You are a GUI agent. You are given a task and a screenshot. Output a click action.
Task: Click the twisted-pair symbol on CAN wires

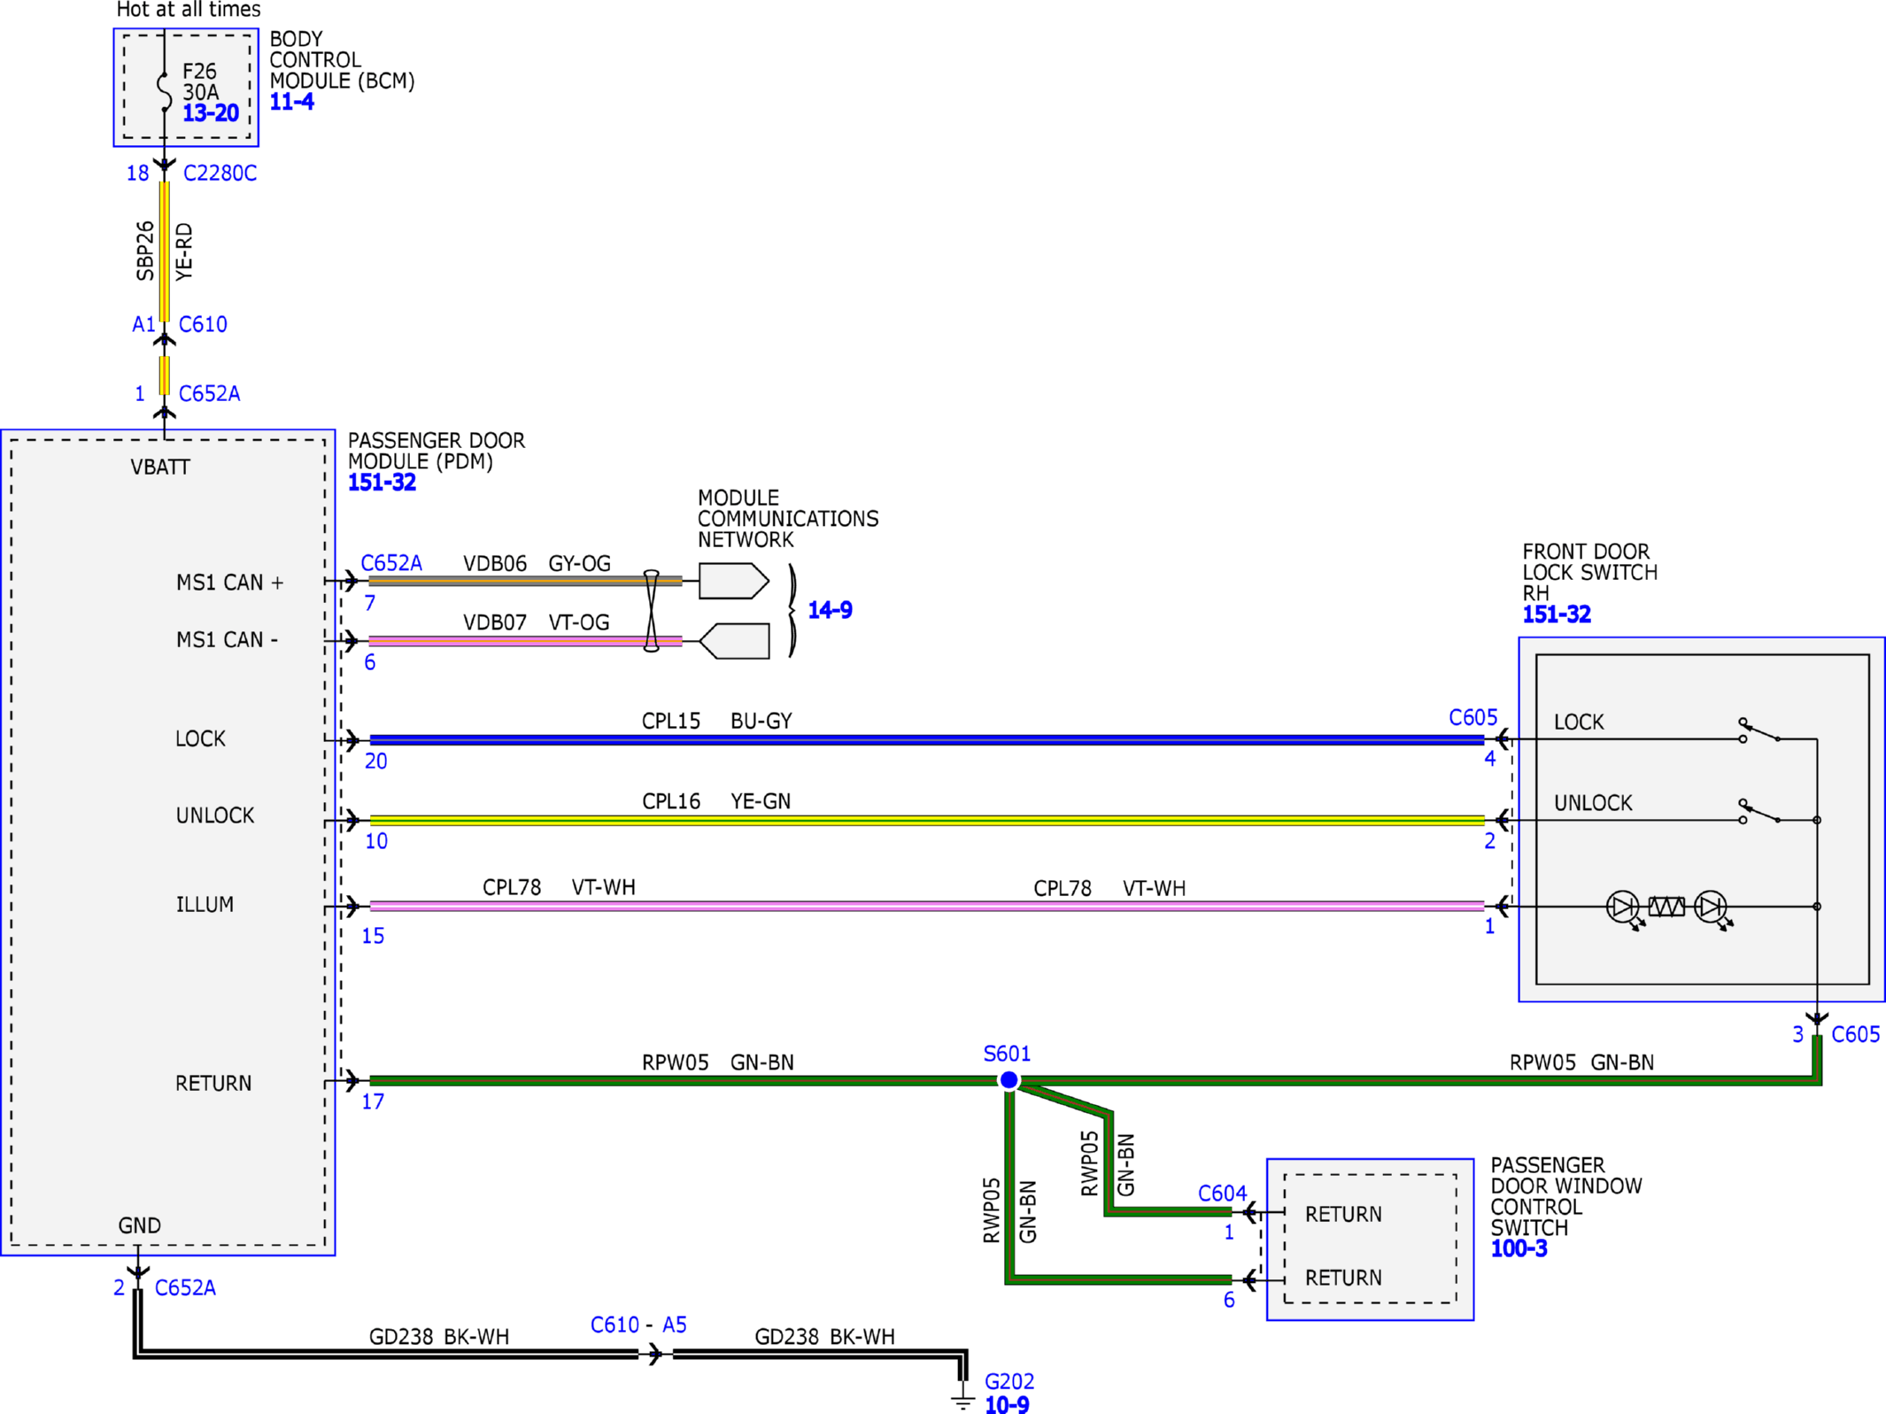[x=651, y=611]
